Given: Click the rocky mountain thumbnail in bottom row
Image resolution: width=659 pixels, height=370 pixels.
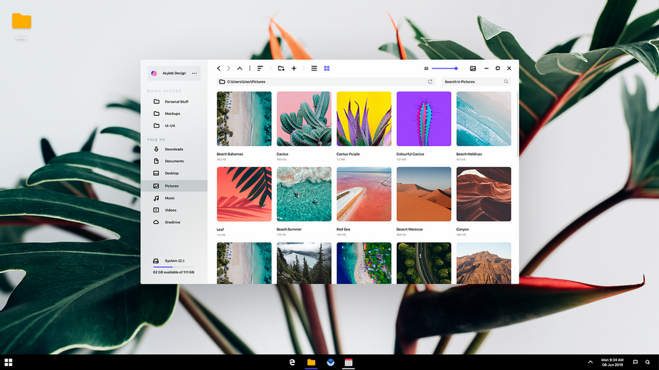Looking at the screenshot, I should [x=484, y=263].
